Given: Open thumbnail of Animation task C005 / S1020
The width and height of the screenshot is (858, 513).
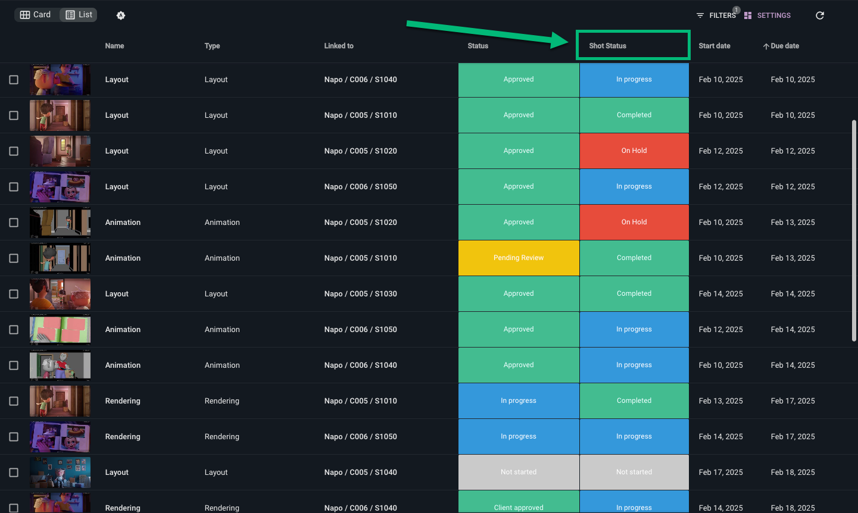Looking at the screenshot, I should (60, 223).
